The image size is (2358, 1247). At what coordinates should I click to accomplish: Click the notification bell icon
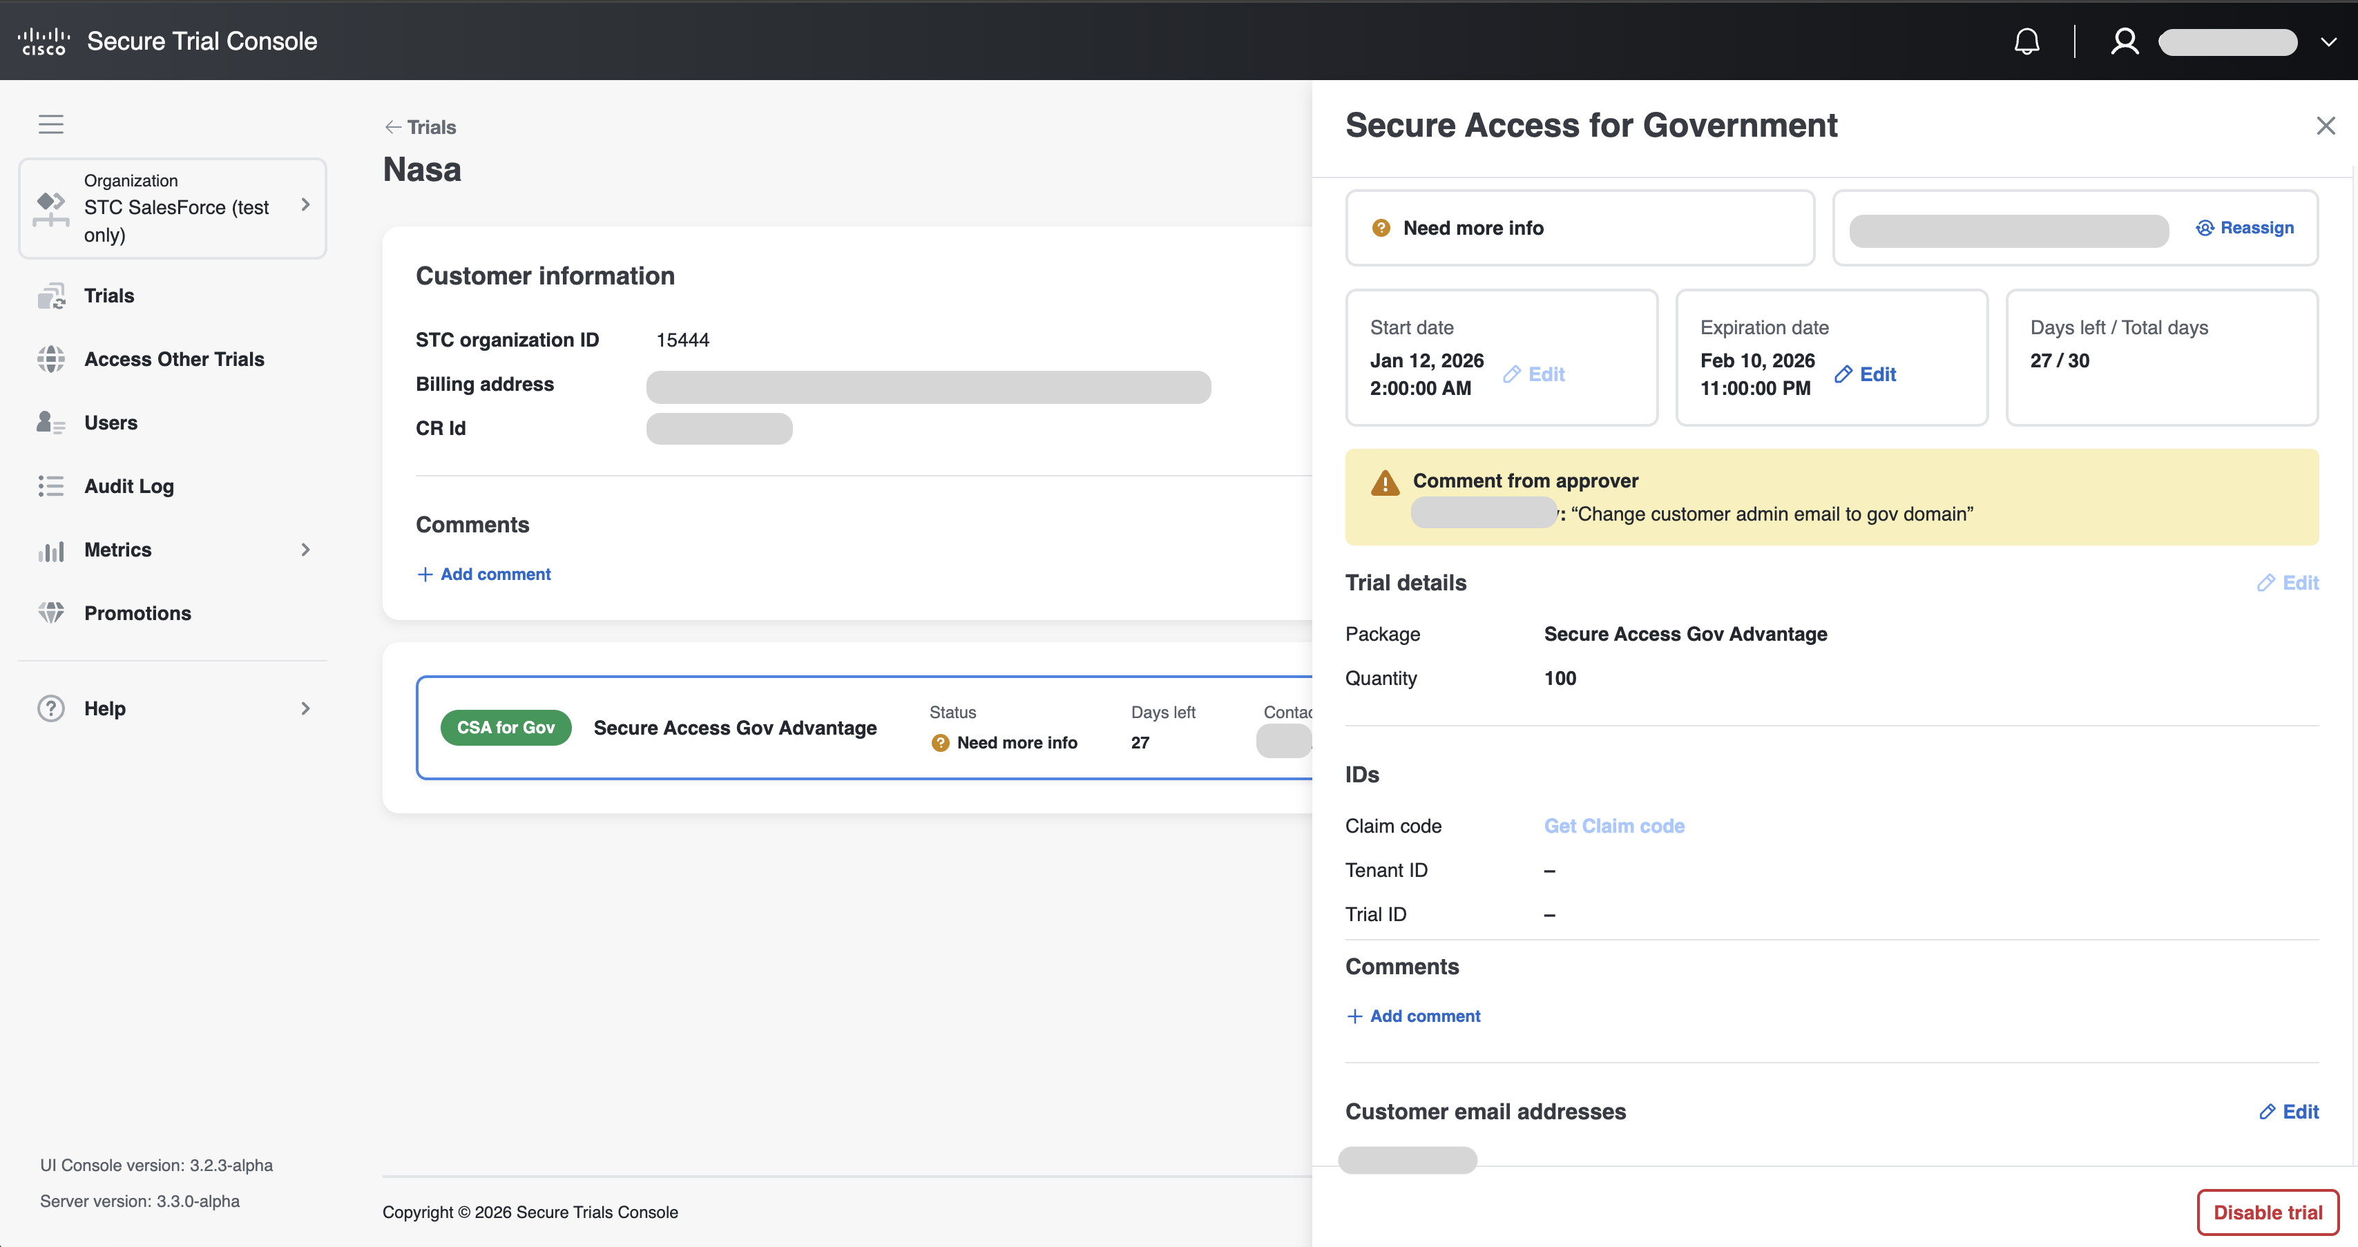[x=2026, y=41]
